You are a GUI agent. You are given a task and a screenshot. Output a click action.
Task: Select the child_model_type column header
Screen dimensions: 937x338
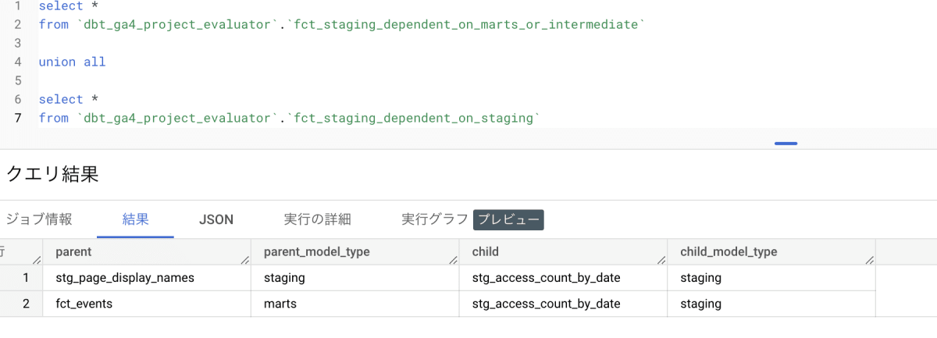[x=729, y=251]
